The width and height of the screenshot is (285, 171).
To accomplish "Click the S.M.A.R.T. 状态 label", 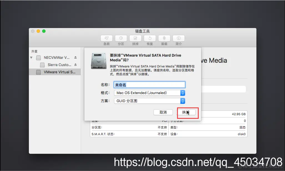I will tap(103, 134).
